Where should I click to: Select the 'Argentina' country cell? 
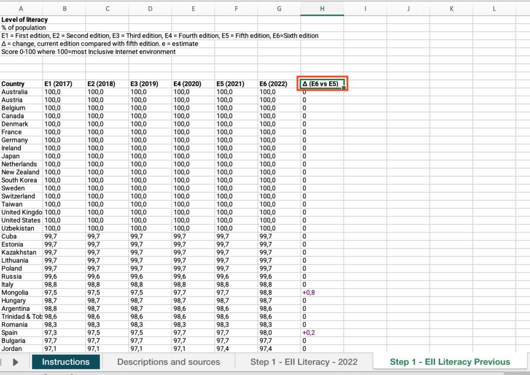click(21, 309)
